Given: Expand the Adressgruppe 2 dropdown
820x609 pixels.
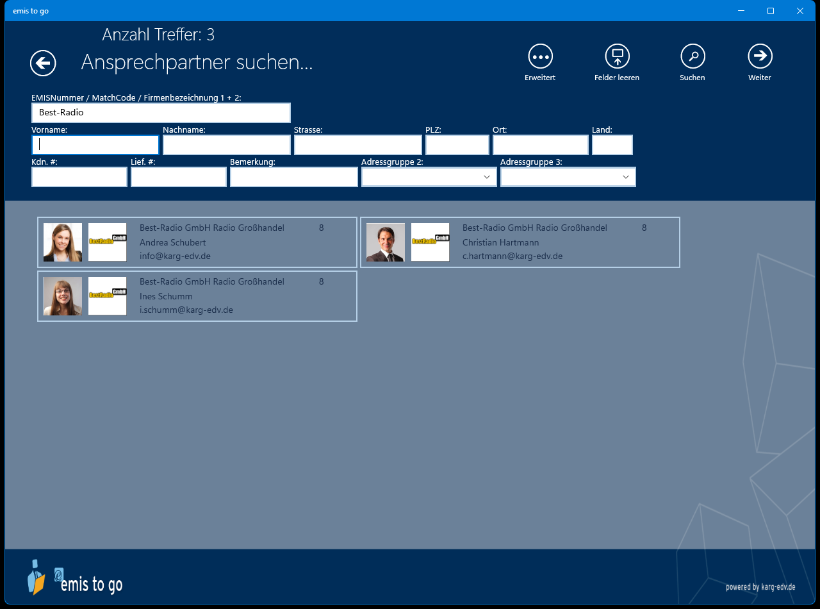Looking at the screenshot, I should [429, 177].
